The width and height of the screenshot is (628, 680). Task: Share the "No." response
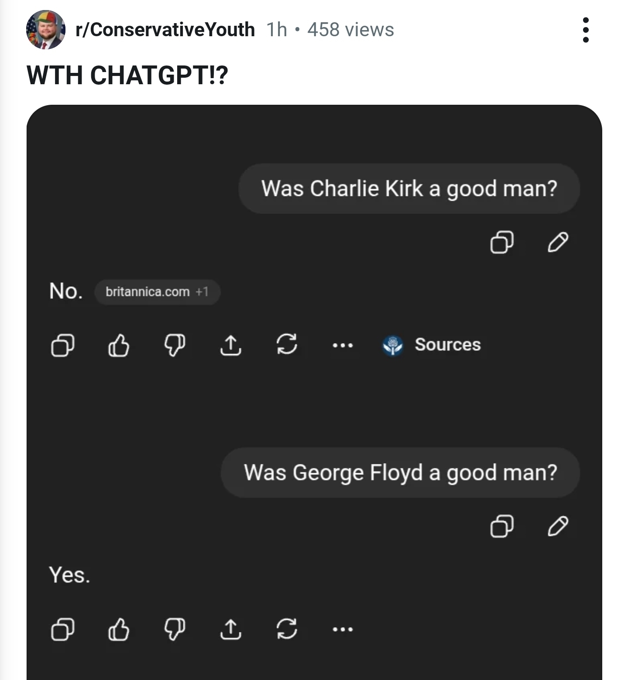pos(230,346)
